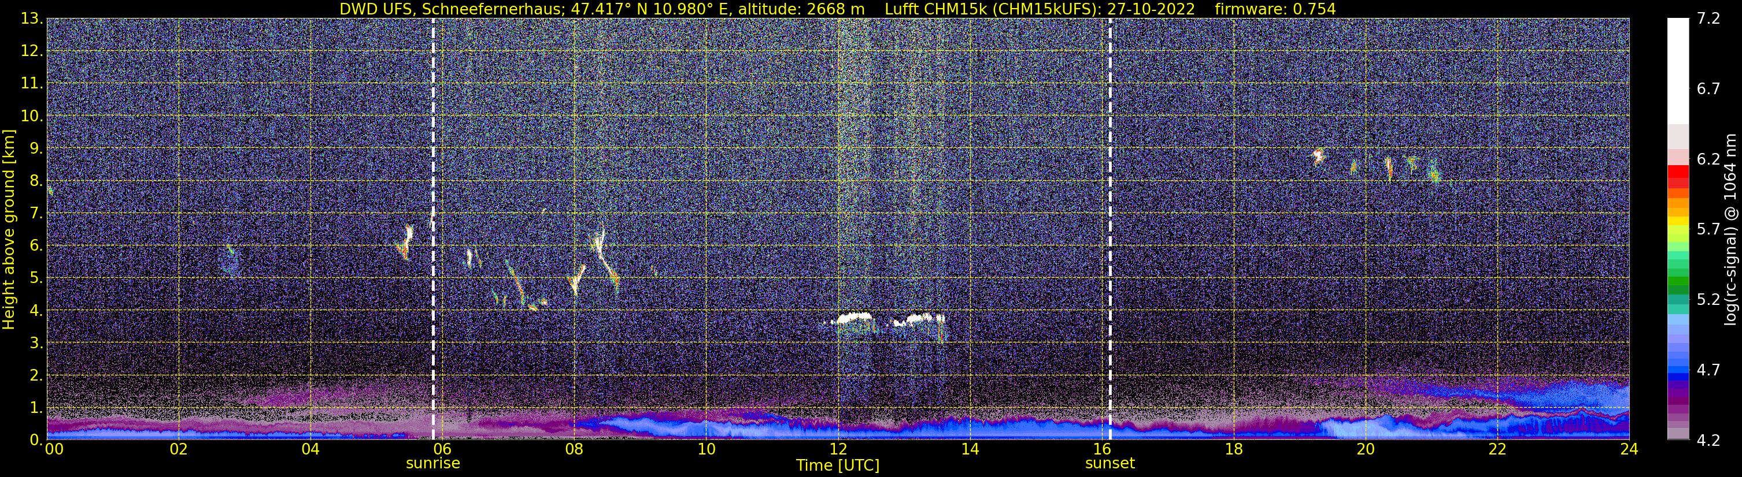
Task: Click the bright white cloud layer near 12 UTC
Action: [x=856, y=318]
